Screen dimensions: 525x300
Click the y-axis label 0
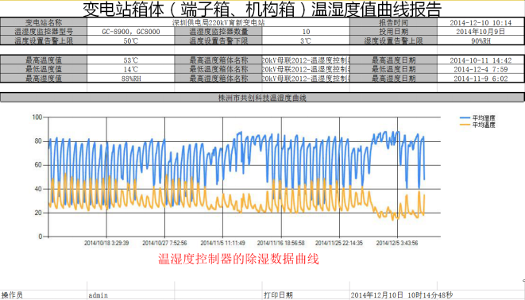41,237
